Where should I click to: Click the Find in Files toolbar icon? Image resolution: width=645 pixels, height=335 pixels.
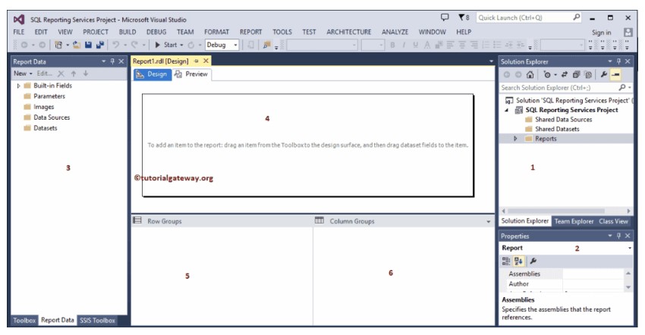267,45
